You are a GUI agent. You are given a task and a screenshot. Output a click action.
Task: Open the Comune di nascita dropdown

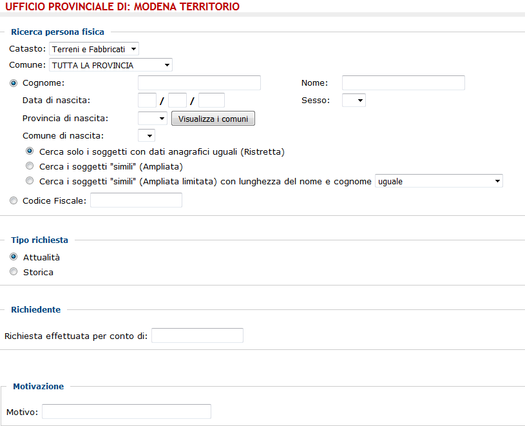(146, 135)
